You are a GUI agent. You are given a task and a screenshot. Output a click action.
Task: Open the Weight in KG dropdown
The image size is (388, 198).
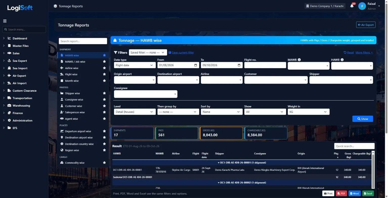(x=309, y=112)
